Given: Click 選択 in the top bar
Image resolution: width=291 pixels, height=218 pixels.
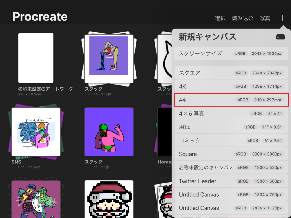Looking at the screenshot, I should coord(220,18).
